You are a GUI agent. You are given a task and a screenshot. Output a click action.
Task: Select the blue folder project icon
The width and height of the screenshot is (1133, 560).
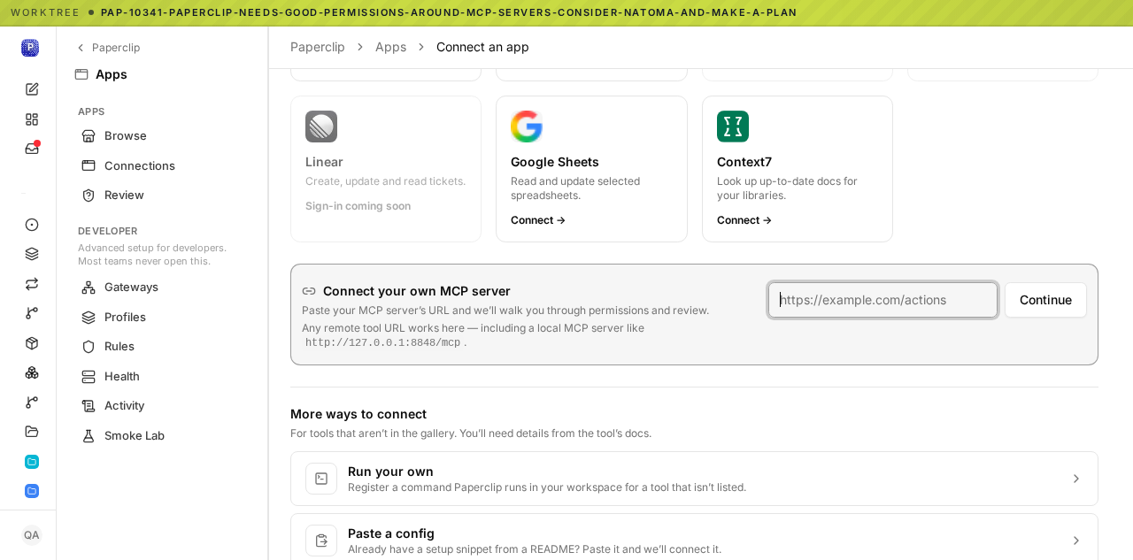point(32,491)
